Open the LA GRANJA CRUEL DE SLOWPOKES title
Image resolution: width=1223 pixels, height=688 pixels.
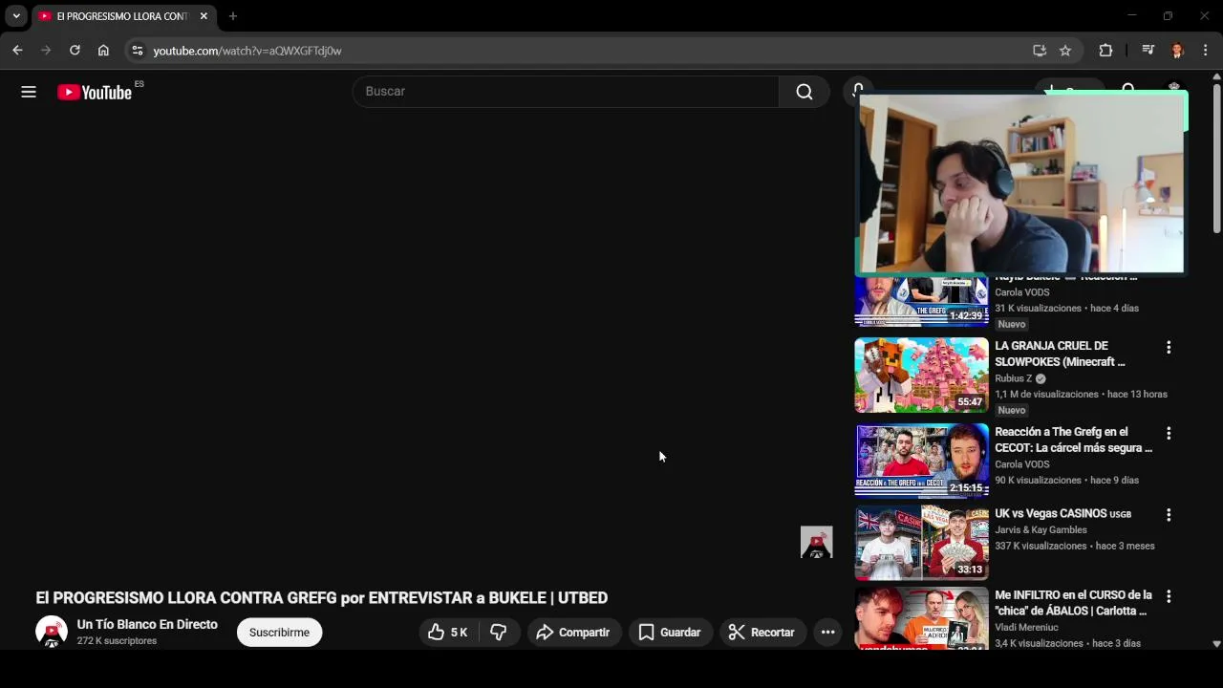[1061, 354]
